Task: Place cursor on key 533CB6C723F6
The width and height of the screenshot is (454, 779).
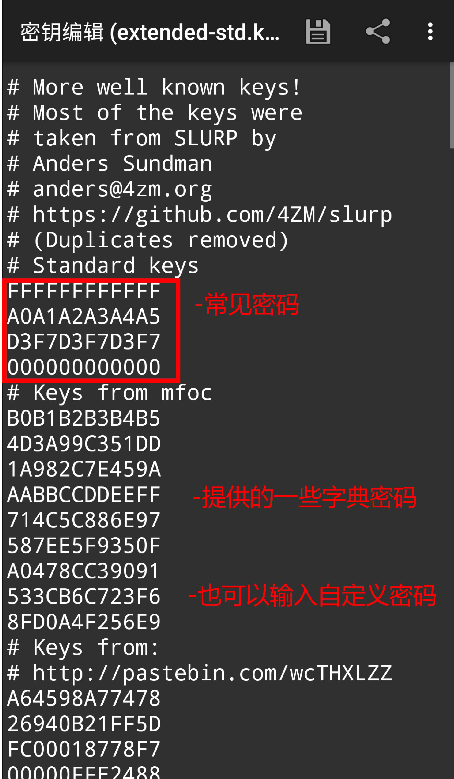Action: click(x=84, y=596)
